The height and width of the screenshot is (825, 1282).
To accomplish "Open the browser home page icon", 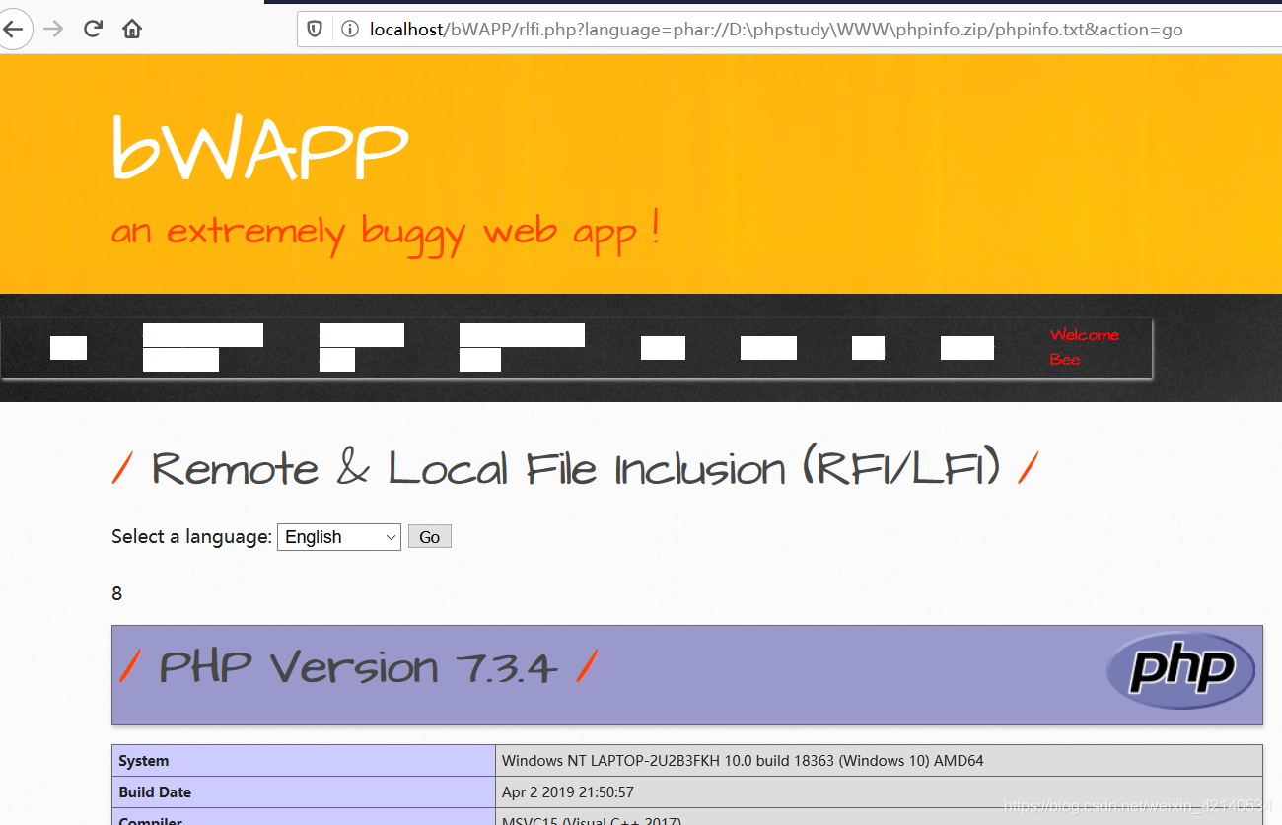I will click(x=132, y=30).
